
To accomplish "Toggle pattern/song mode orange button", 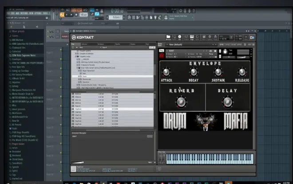I will tap(62, 15).
